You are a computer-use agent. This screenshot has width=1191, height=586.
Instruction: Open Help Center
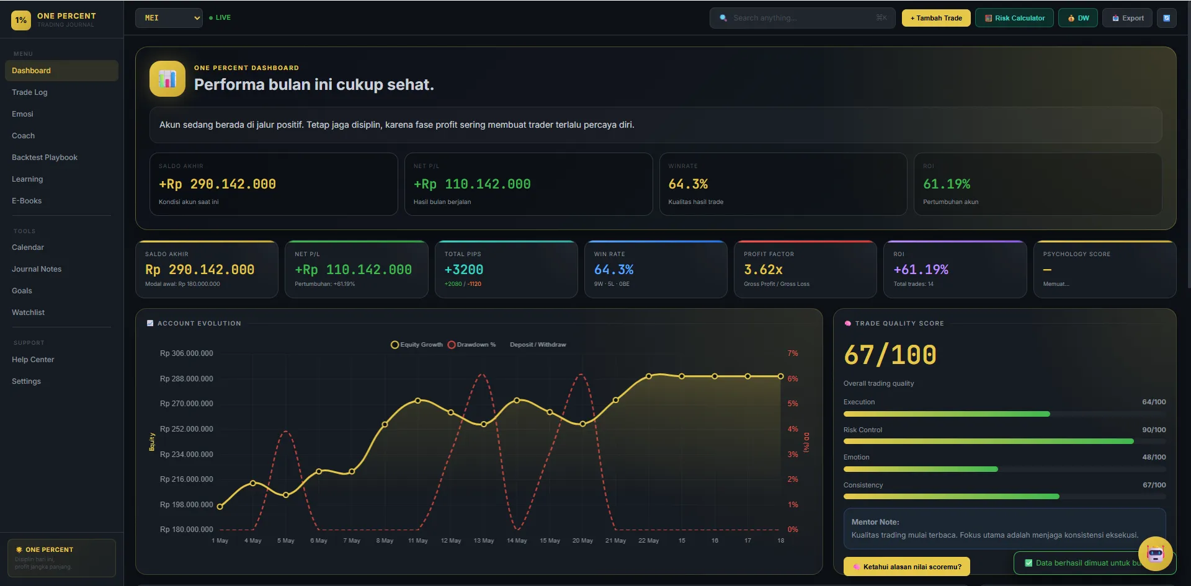coord(61,360)
